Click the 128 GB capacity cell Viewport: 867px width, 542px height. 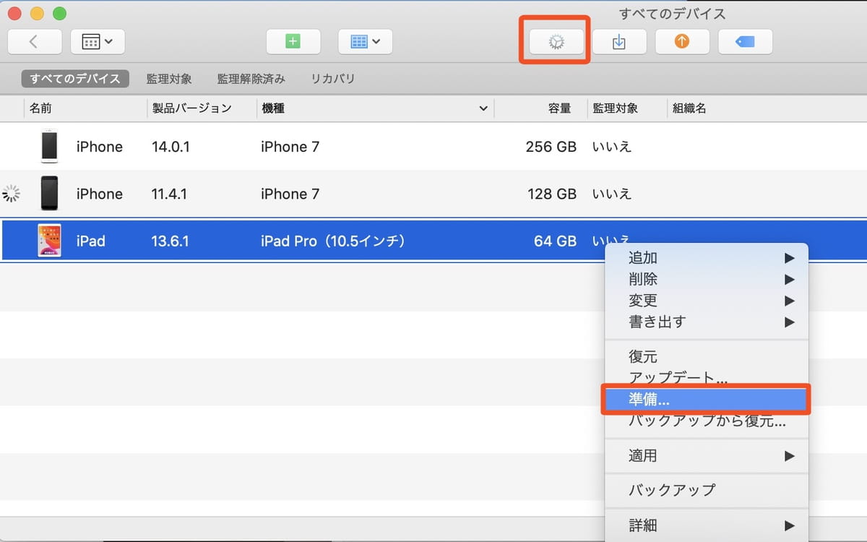click(552, 194)
